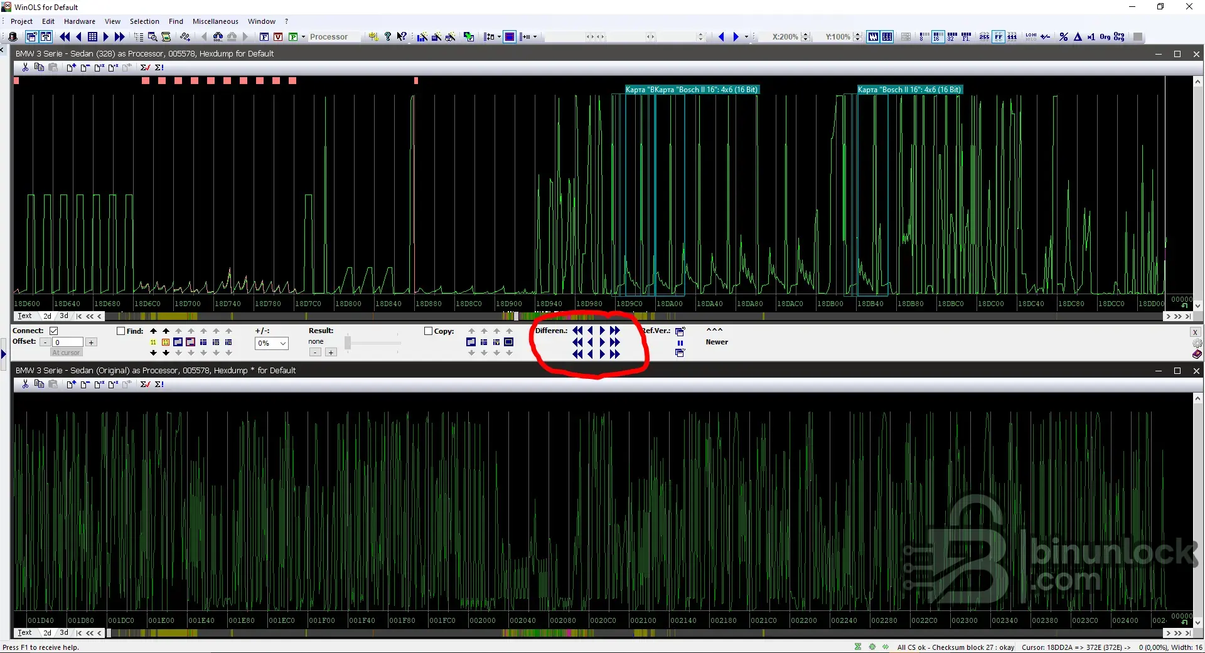Expand the Processor view dropdown arrow
This screenshot has height=653, width=1205.
303,37
